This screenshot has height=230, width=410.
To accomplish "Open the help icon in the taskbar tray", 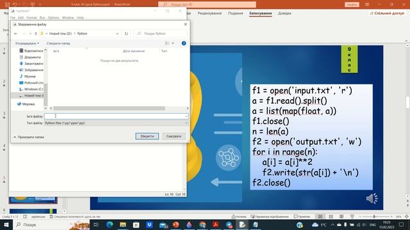I will pos(300,224).
